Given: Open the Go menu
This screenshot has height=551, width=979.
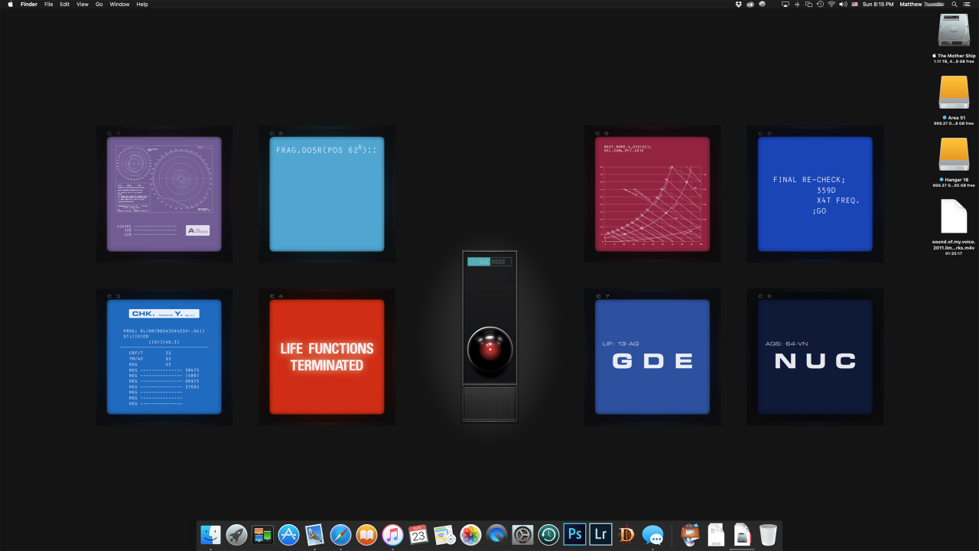Looking at the screenshot, I should [99, 4].
